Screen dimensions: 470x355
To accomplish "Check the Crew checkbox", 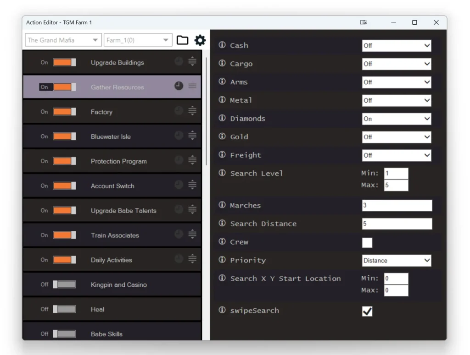I will [x=367, y=243].
